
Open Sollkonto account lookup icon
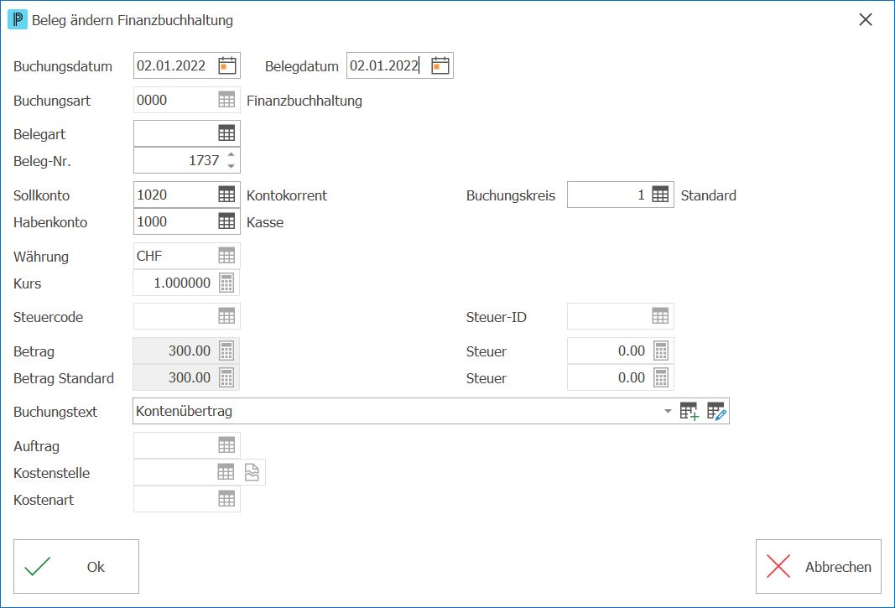226,195
